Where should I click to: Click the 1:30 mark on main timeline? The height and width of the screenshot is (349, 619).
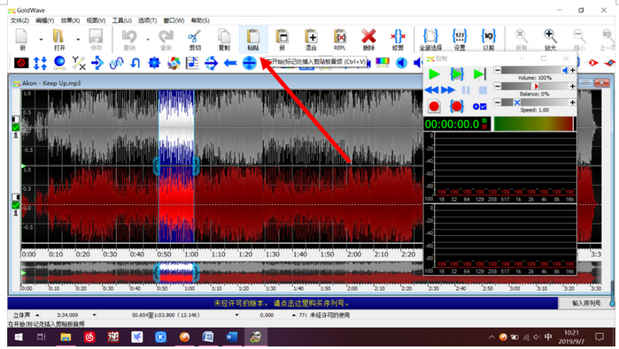(273, 254)
